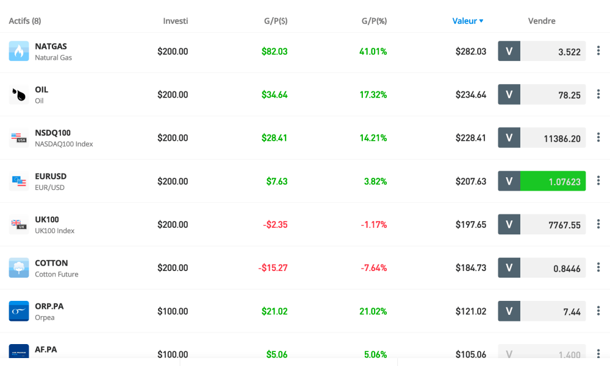The height and width of the screenshot is (366, 610).
Task: Sort by the G/P(%) column header
Action: coord(374,21)
